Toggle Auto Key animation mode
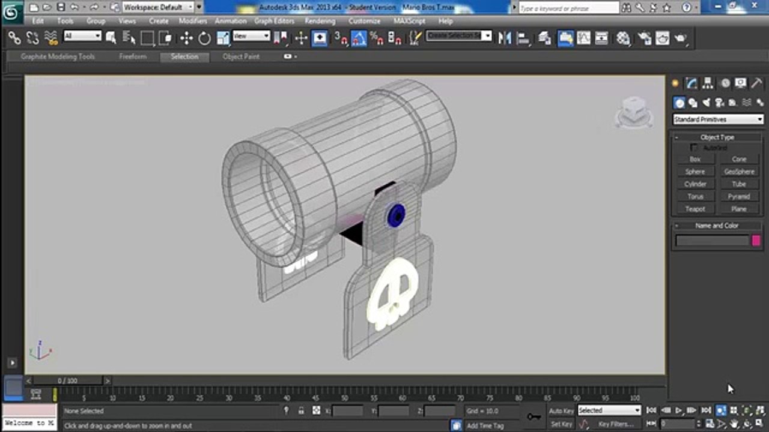 tap(561, 411)
